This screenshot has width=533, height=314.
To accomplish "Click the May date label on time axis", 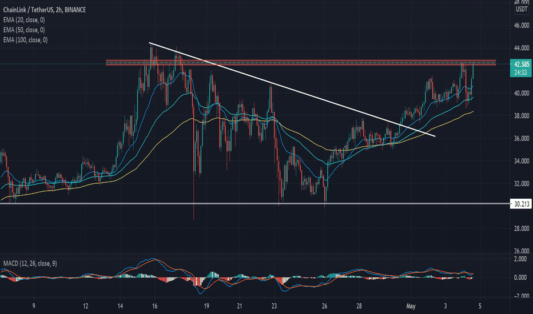I will 411,306.
